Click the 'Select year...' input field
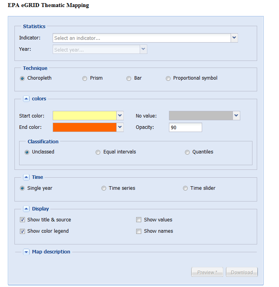The width and height of the screenshot is (279, 287). pos(96,49)
